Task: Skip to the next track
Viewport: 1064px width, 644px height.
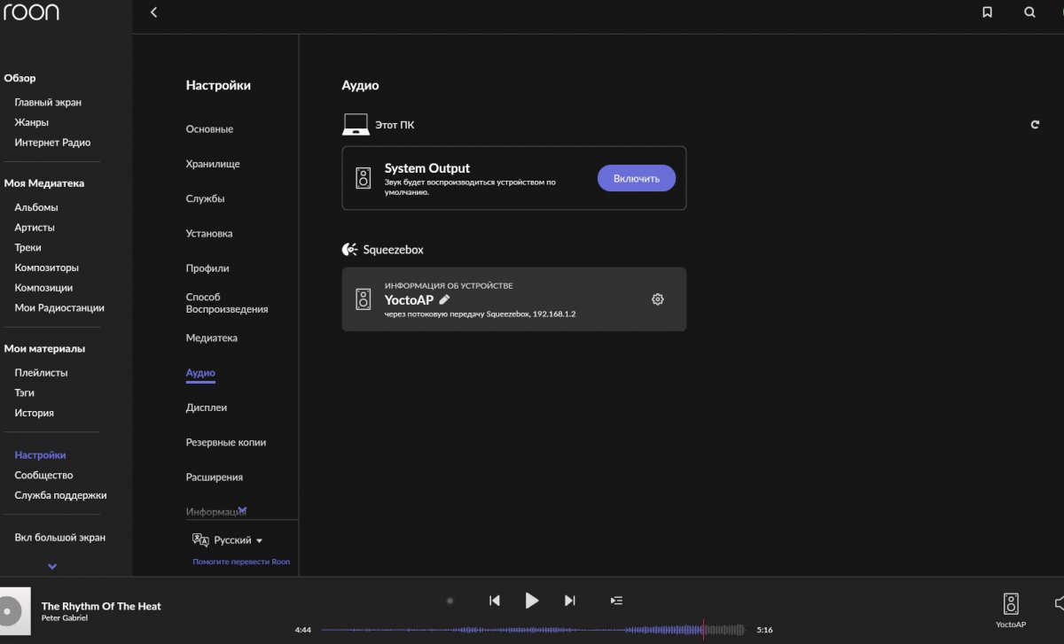Action: coord(570,601)
